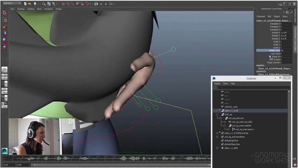
Task: Open Outliner Show menu
Action: click(x=225, y=84)
